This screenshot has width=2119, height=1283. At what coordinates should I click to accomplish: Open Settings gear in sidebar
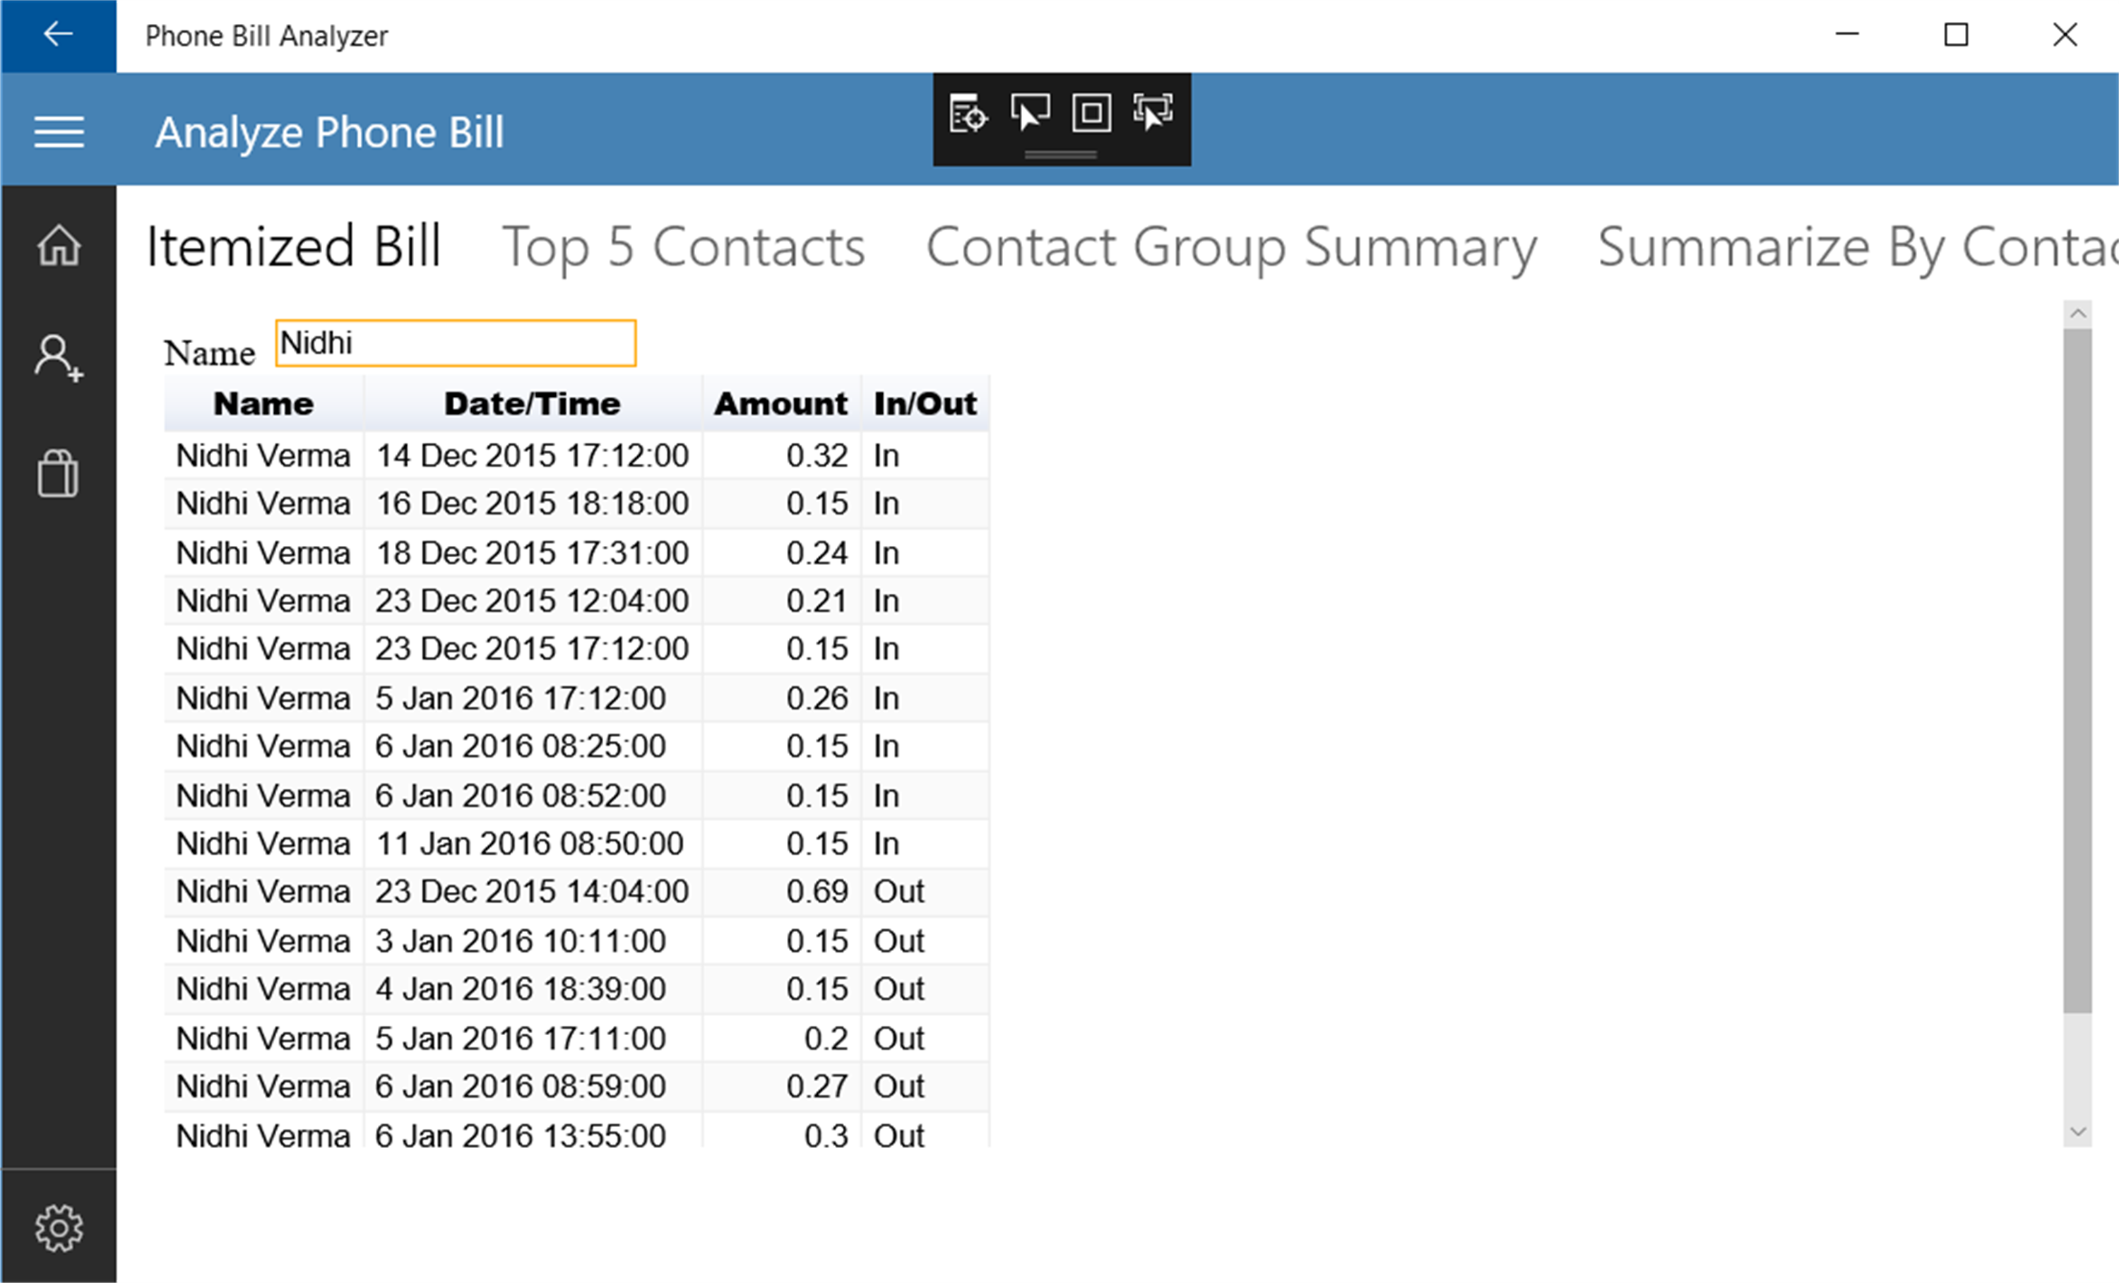click(x=59, y=1228)
